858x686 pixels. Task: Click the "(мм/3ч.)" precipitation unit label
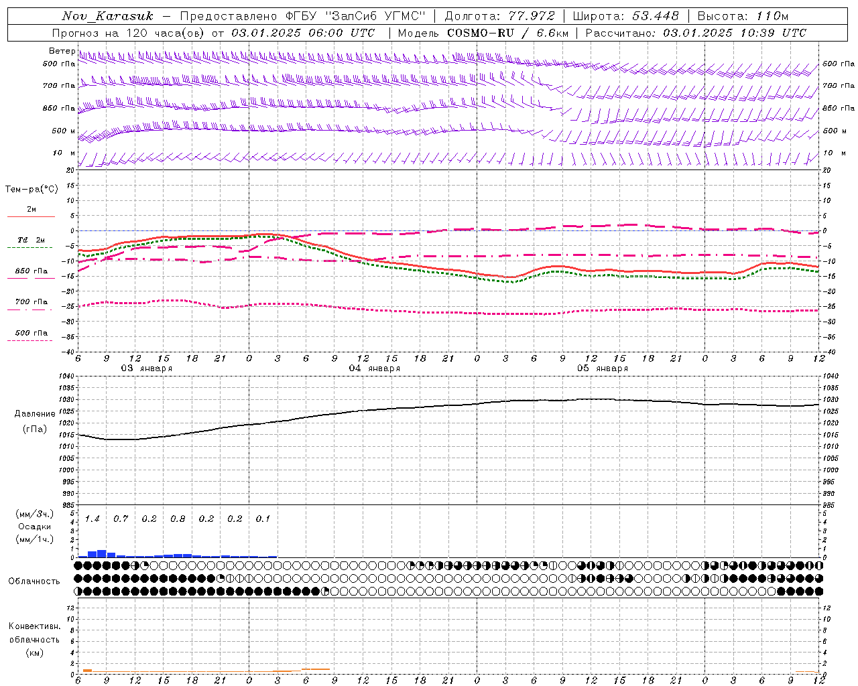click(35, 514)
